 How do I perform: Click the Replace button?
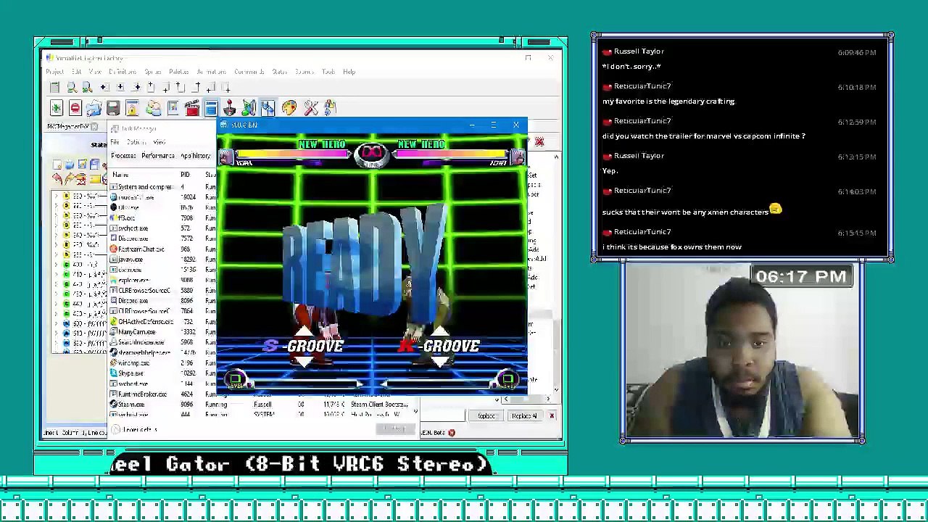tap(486, 416)
